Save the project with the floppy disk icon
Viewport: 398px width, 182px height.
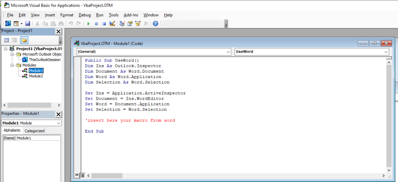(x=28, y=24)
